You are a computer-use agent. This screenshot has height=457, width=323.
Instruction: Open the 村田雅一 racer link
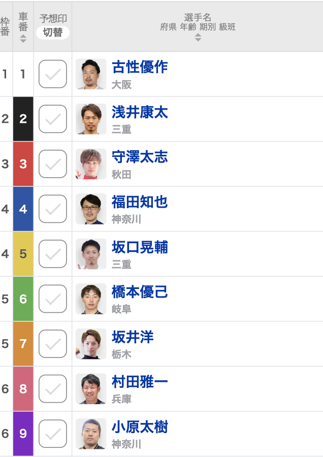(140, 382)
